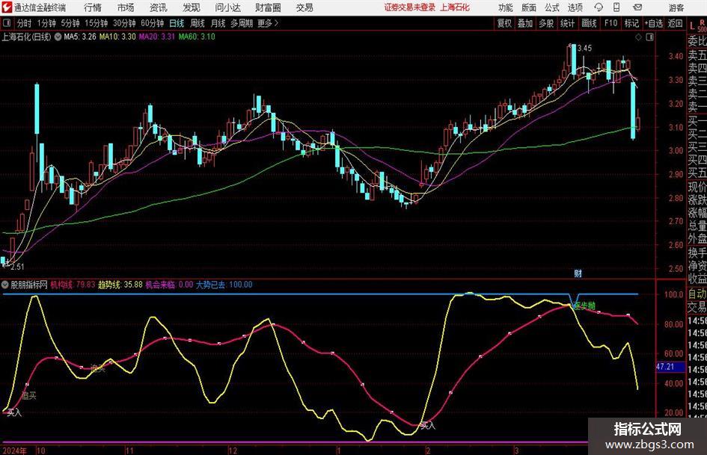Click the 复权 button
This screenshot has height=455, width=707.
click(504, 23)
